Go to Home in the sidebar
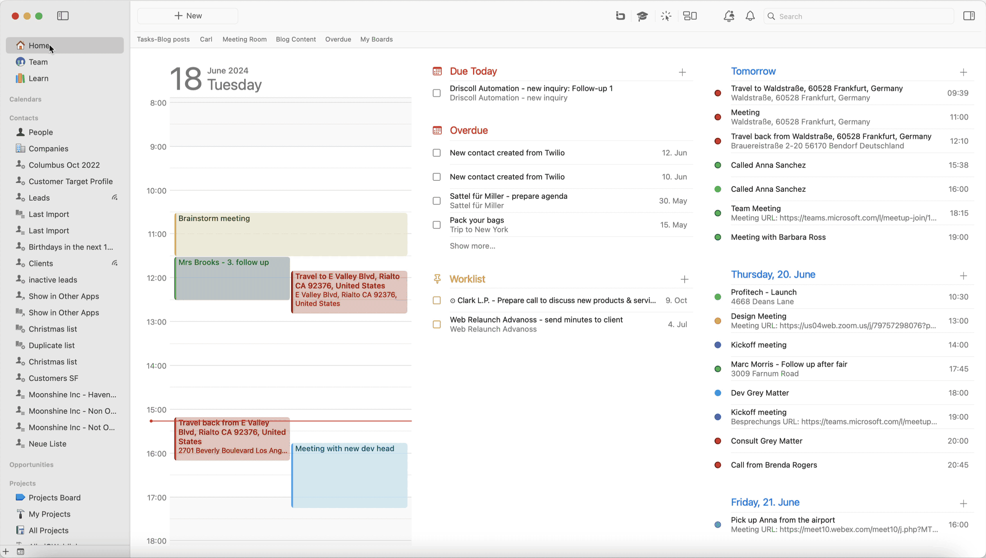Image resolution: width=986 pixels, height=558 pixels. [65, 45]
